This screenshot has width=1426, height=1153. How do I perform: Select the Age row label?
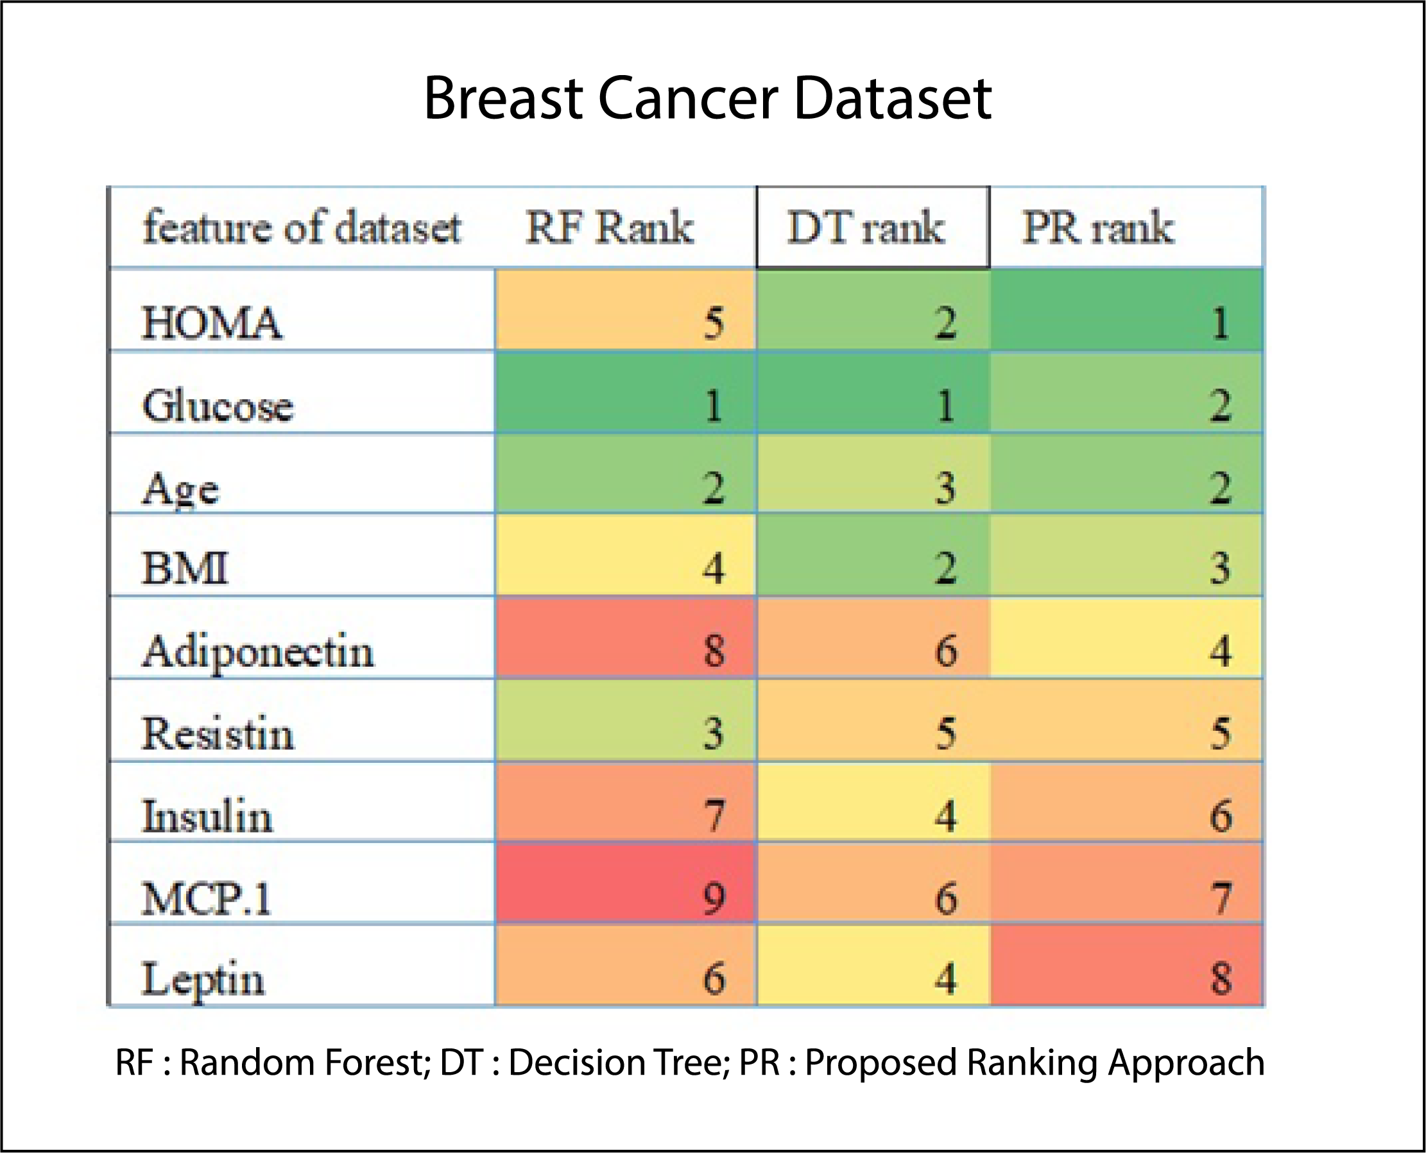tap(181, 489)
